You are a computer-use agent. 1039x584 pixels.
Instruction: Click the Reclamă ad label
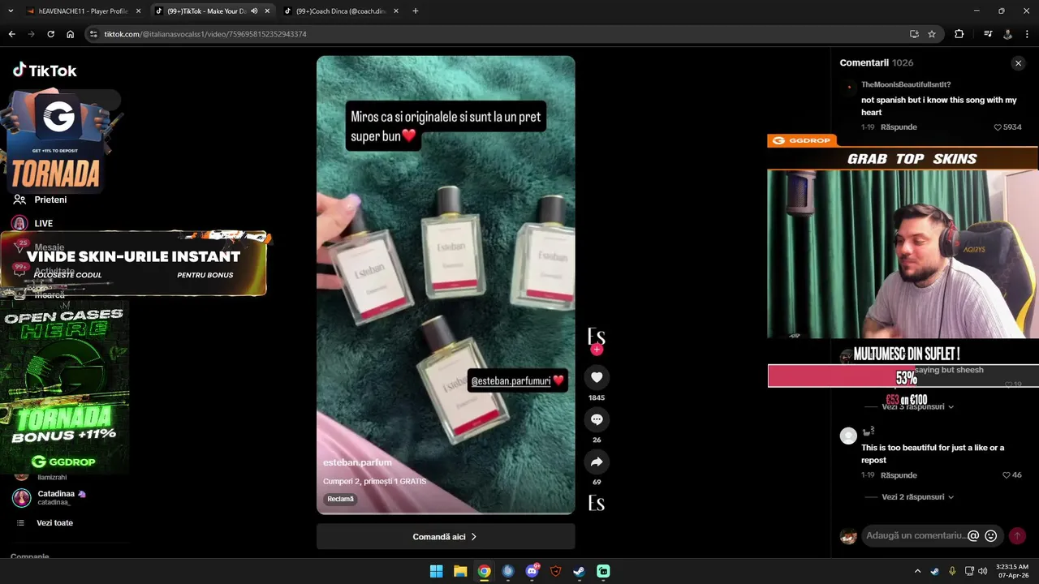(x=340, y=499)
